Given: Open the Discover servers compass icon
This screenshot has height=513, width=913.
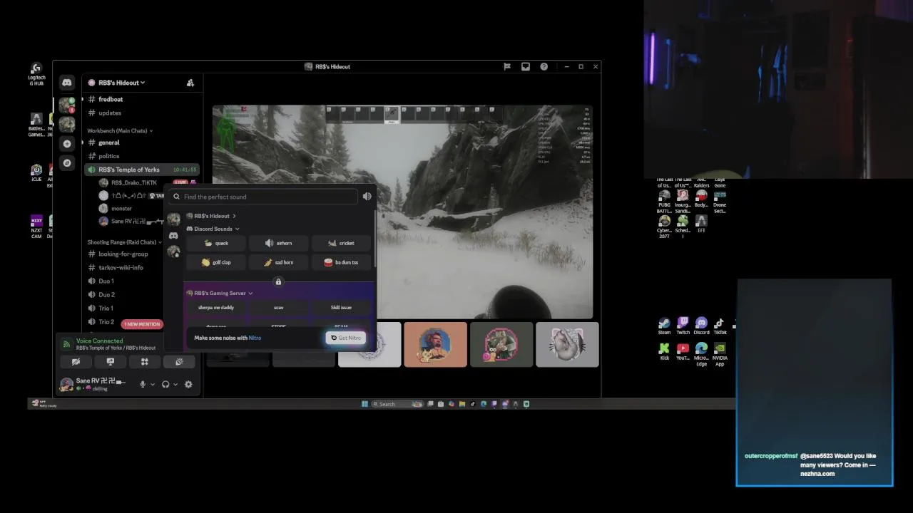Looking at the screenshot, I should 67,163.
